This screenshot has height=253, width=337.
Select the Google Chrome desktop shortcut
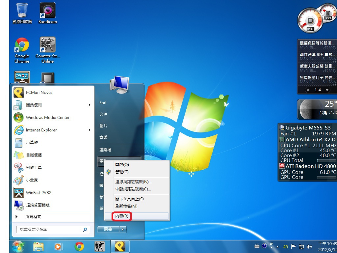click(22, 50)
